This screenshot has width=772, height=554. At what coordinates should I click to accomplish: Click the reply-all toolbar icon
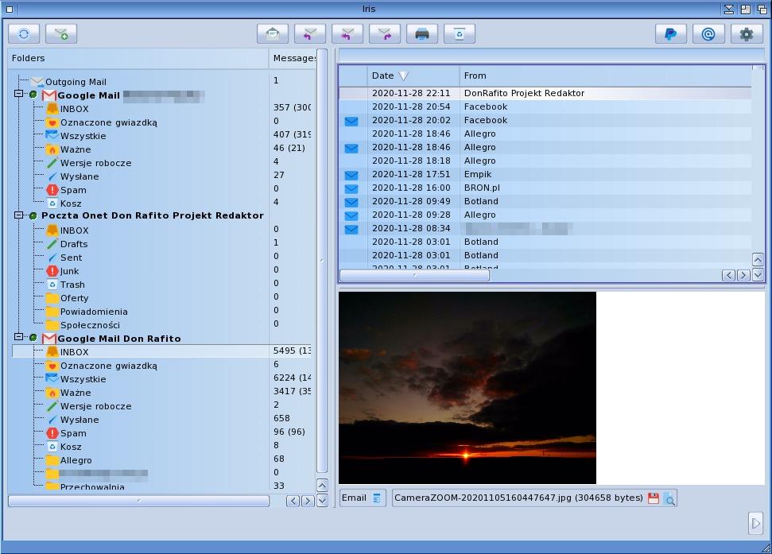point(347,34)
